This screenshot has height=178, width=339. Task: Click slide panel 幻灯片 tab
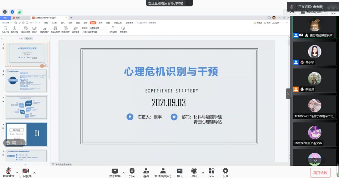[28, 38]
